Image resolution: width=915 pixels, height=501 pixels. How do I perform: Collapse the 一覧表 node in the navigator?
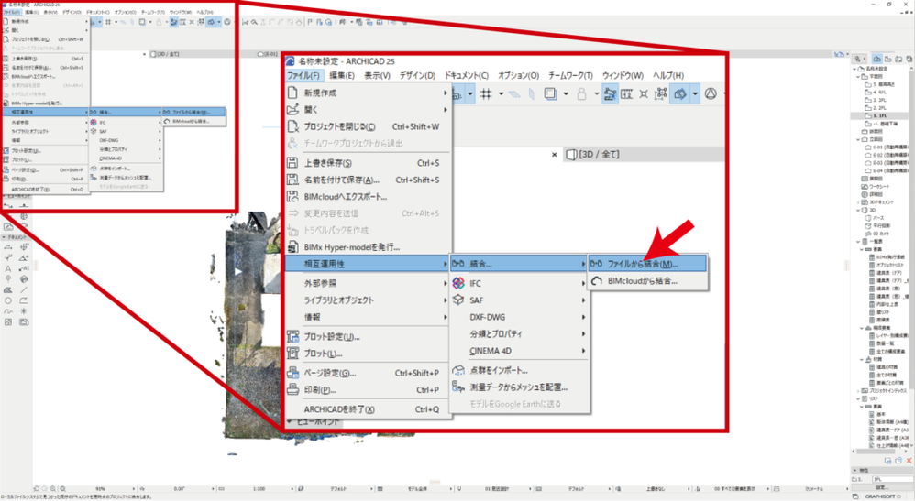(858, 241)
